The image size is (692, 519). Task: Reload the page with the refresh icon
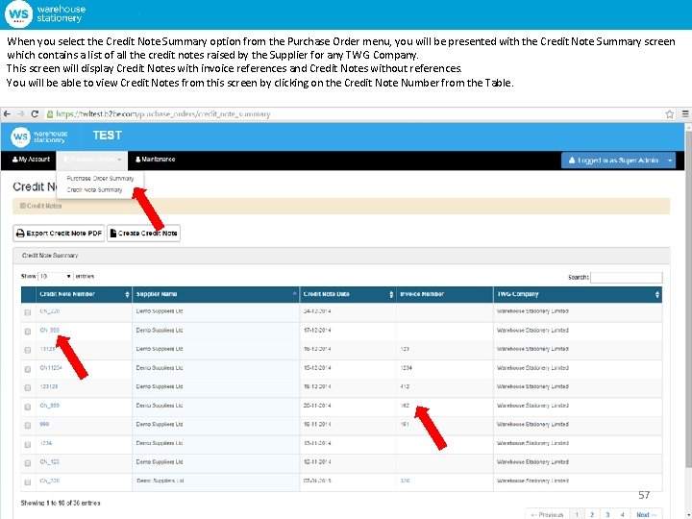pyautogui.click(x=35, y=113)
